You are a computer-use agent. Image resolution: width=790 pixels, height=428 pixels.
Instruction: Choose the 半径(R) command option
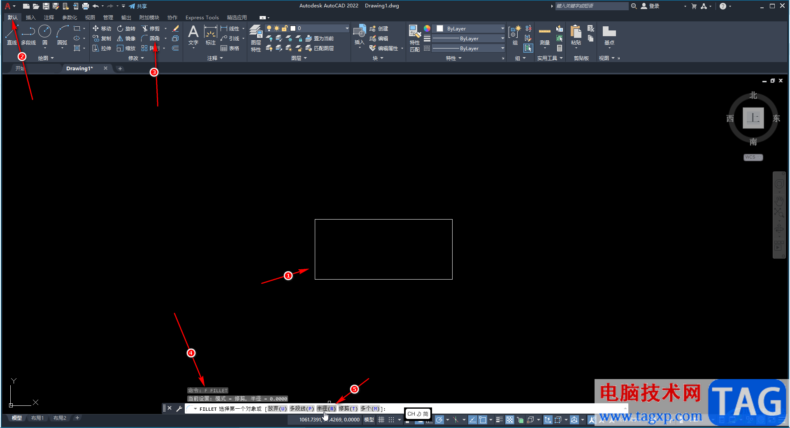[326, 409]
